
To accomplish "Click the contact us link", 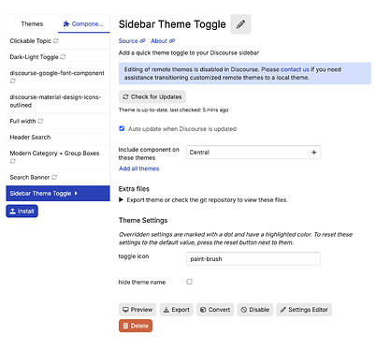I will 295,69.
